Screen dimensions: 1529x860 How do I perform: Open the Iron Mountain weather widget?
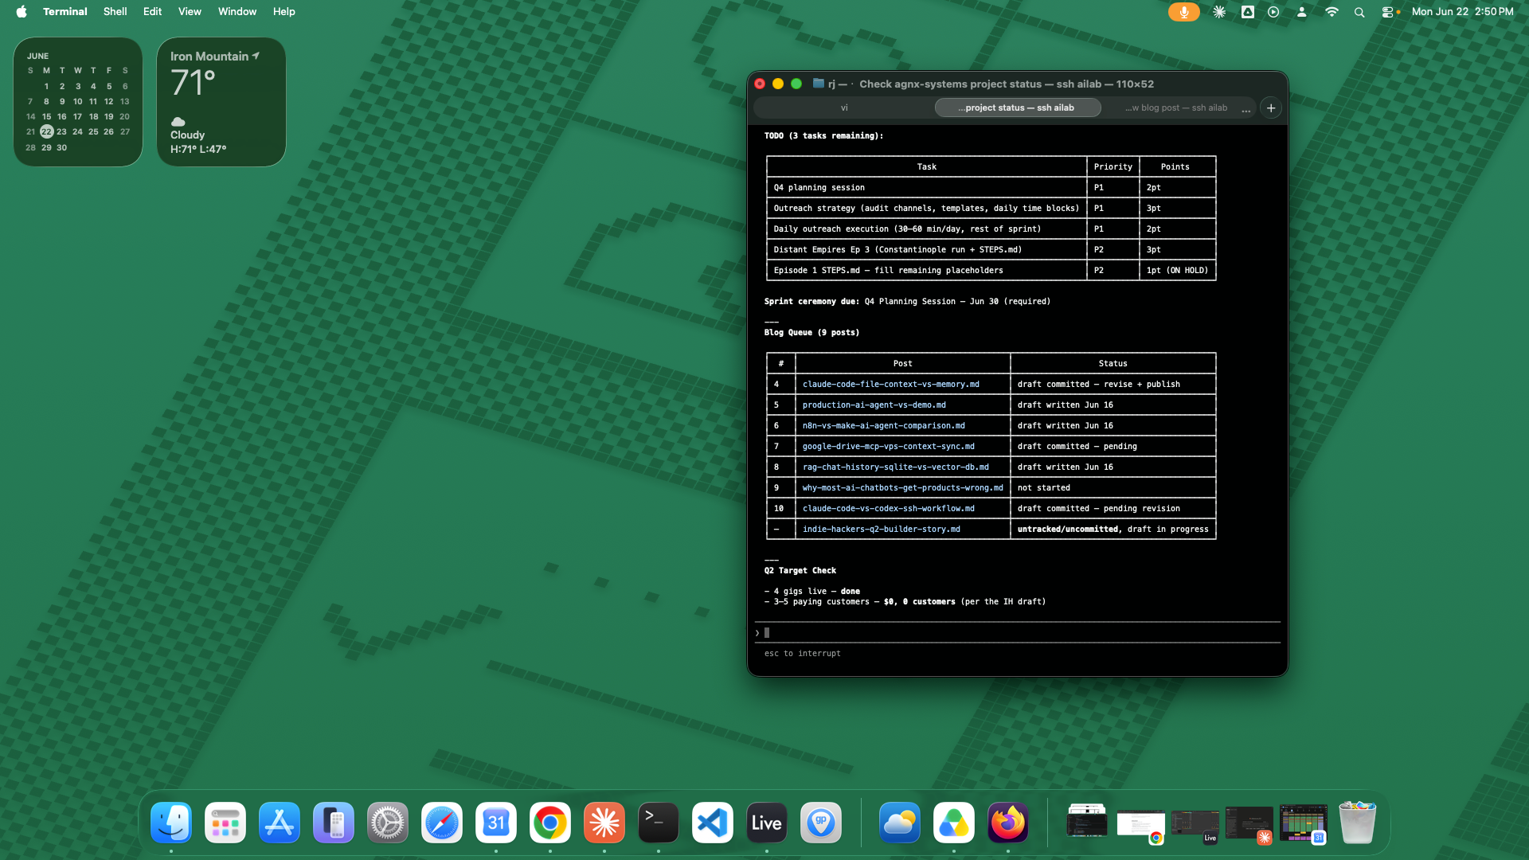pos(221,102)
